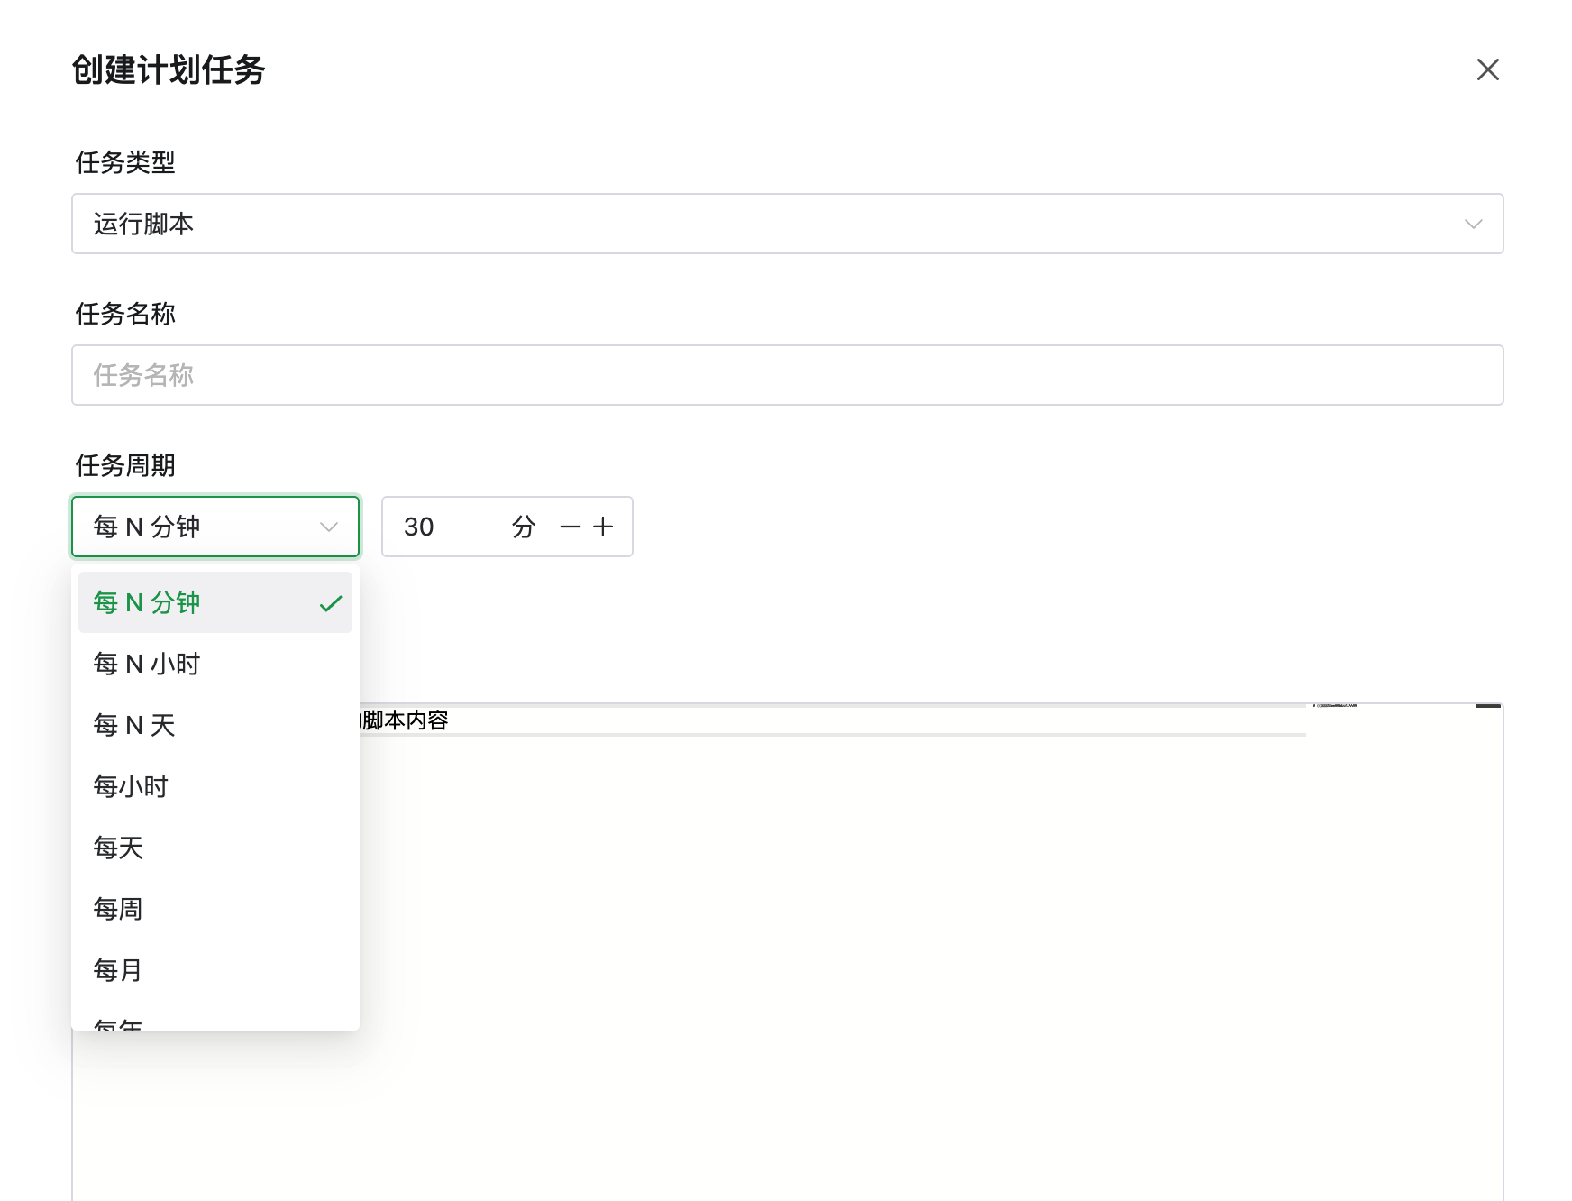Select the 每天 option

click(116, 848)
